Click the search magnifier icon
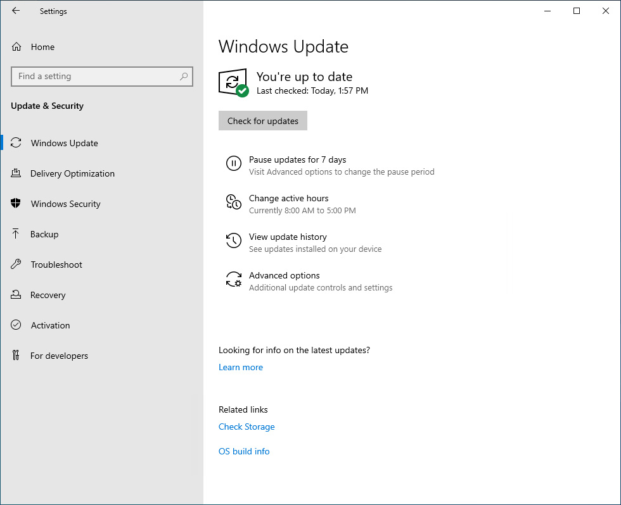Screen dimensions: 621x505 click(184, 77)
